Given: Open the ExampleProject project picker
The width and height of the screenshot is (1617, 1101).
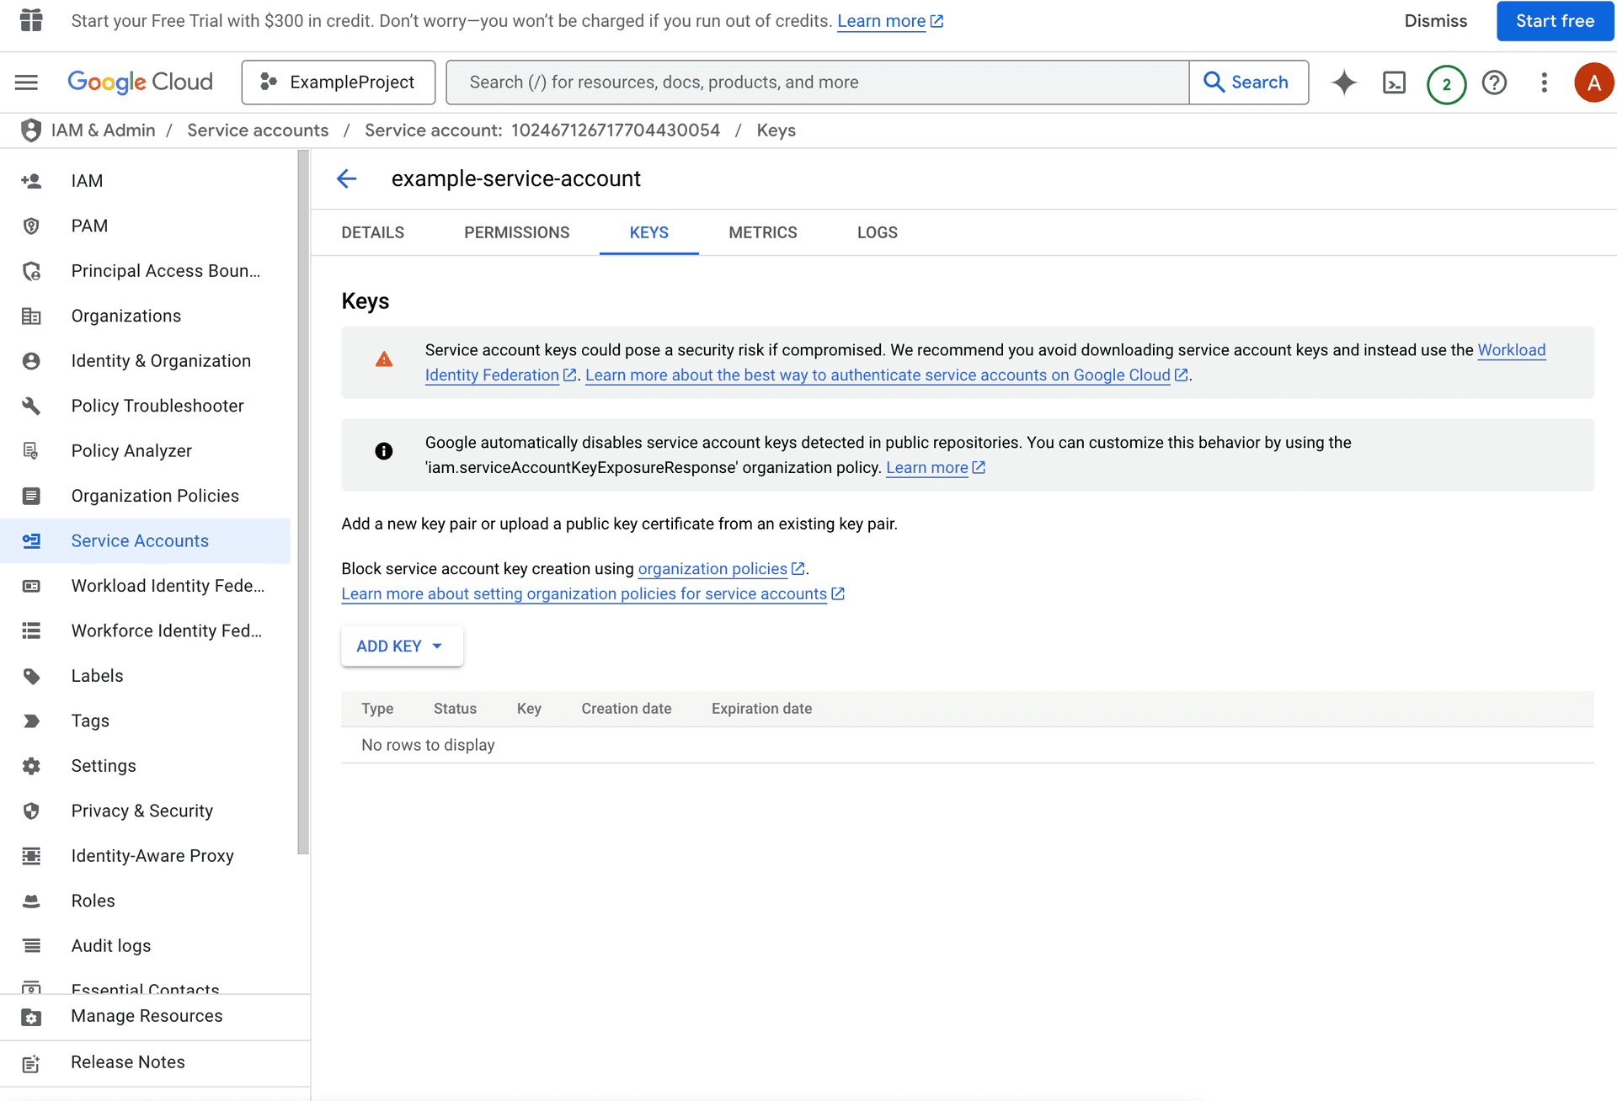Looking at the screenshot, I should 339,82.
